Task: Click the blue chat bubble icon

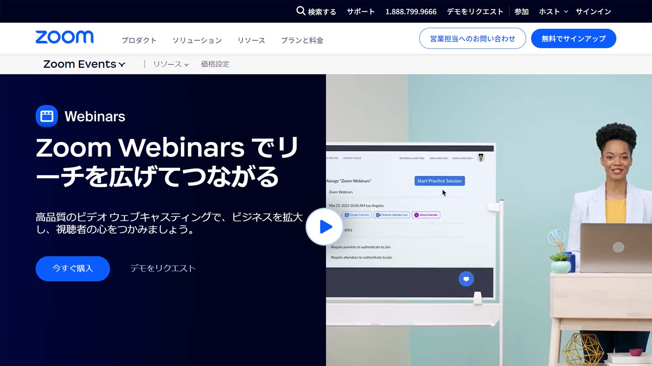Action: pyautogui.click(x=466, y=279)
